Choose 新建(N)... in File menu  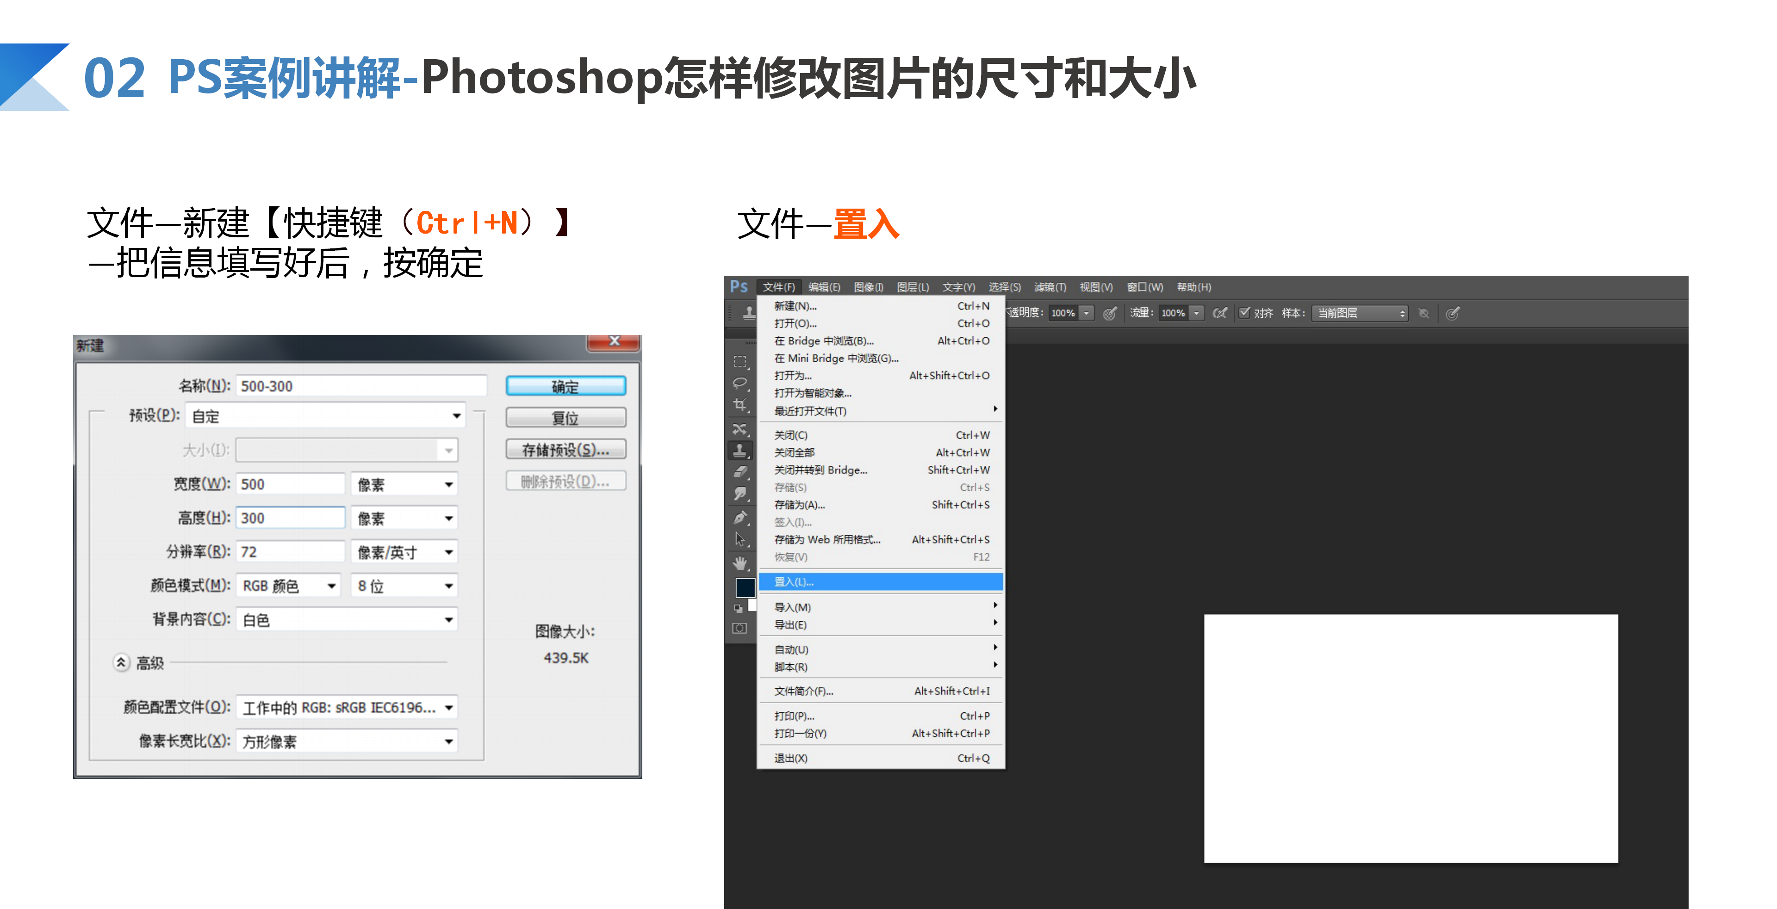[x=881, y=306]
